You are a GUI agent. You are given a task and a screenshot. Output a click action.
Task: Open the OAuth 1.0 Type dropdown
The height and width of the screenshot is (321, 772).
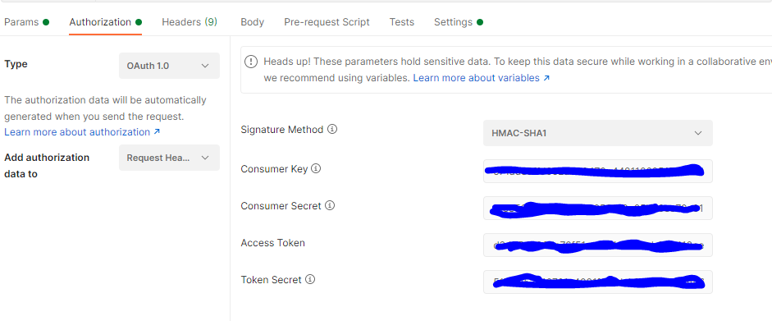169,66
